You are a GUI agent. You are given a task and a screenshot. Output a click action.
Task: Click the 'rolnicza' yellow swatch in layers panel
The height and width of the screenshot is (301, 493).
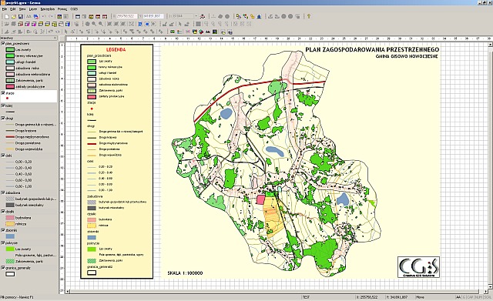(x=10, y=224)
